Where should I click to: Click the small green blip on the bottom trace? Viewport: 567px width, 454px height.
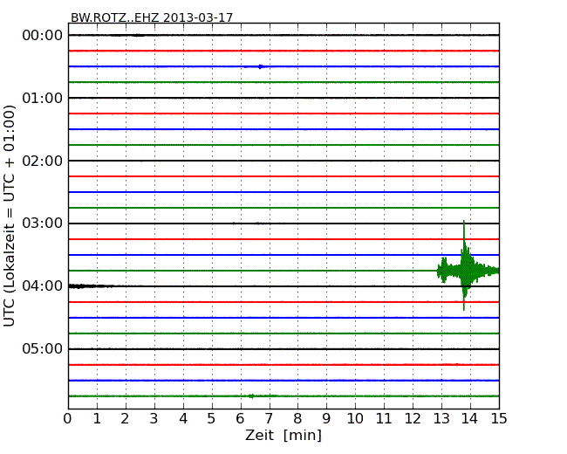(251, 396)
